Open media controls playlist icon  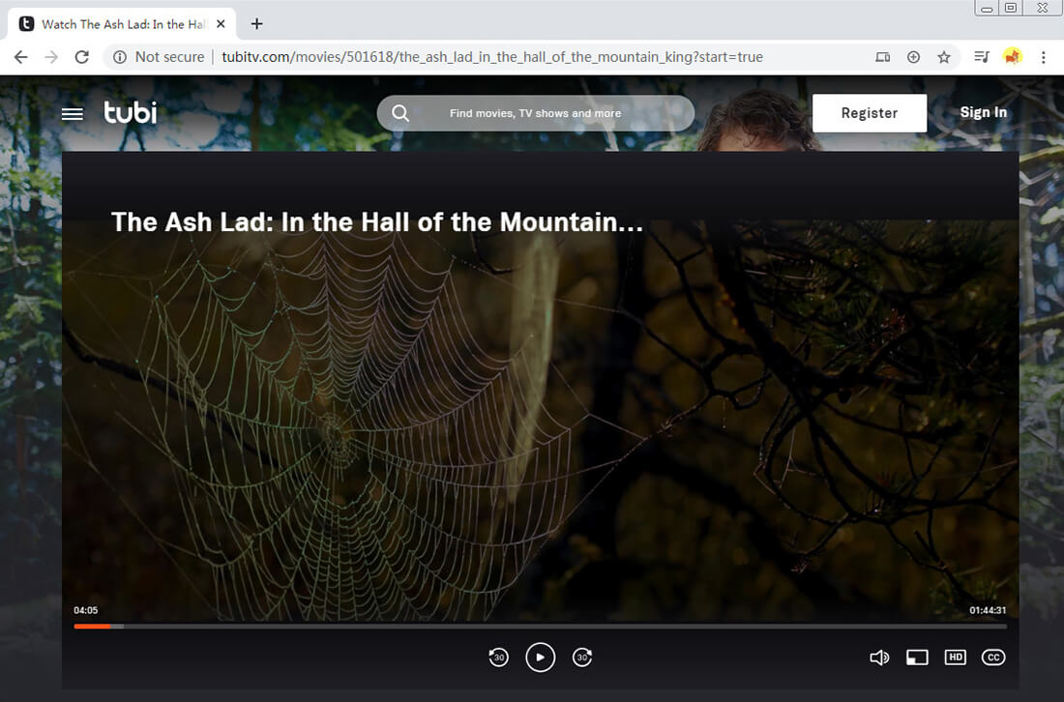pyautogui.click(x=982, y=57)
